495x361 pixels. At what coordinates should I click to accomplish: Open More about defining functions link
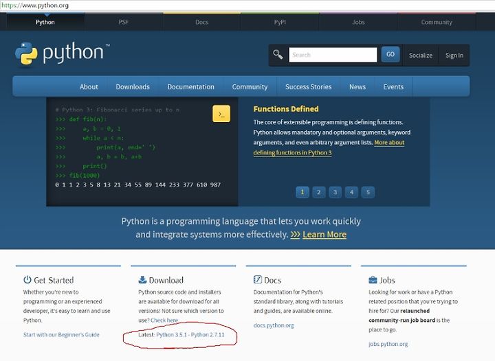pos(329,148)
